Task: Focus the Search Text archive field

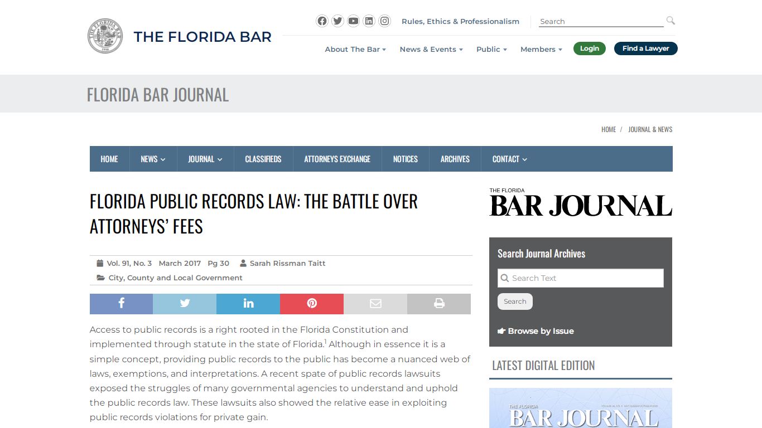Action: coord(581,278)
